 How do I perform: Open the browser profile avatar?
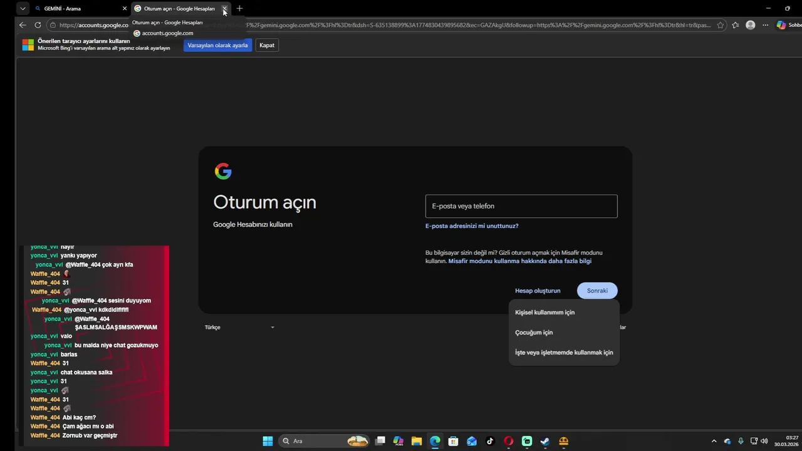tap(750, 25)
